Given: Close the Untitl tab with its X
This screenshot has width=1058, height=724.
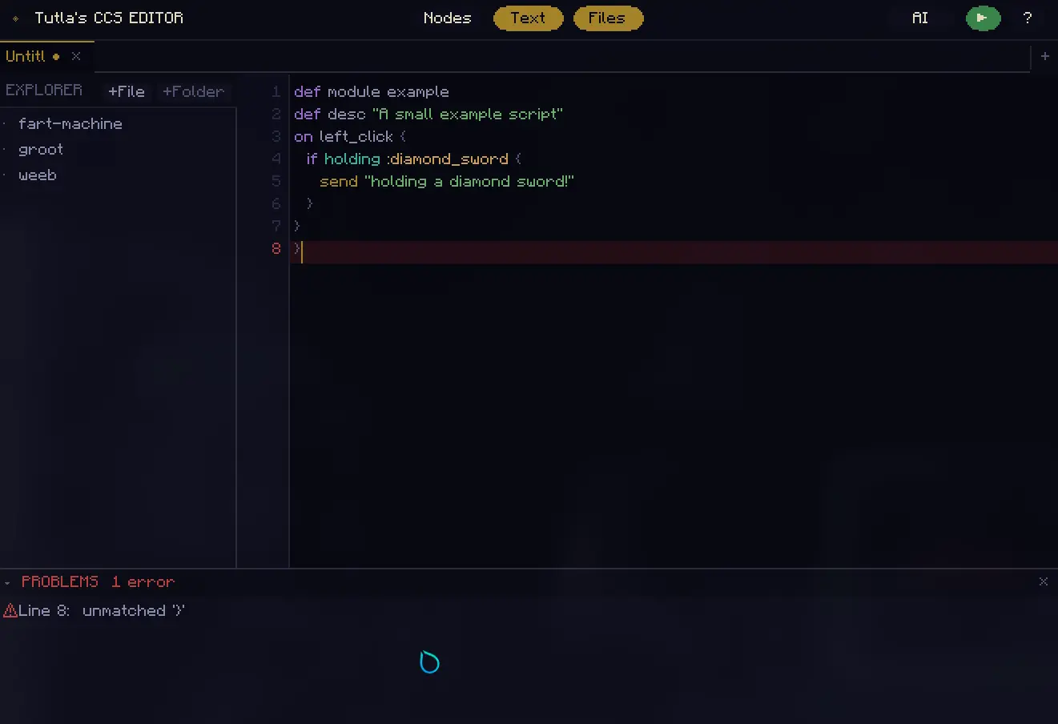Looking at the screenshot, I should pyautogui.click(x=76, y=56).
